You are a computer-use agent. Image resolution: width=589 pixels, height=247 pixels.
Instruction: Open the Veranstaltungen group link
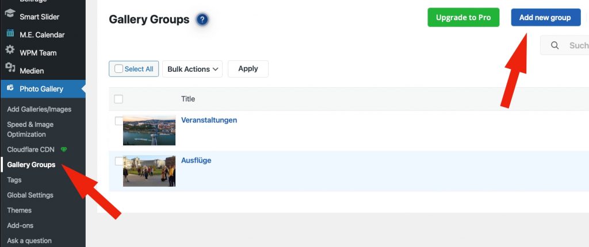click(x=209, y=120)
